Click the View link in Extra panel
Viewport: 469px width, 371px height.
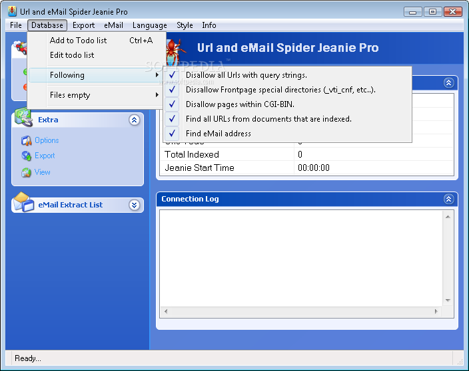pyautogui.click(x=42, y=172)
